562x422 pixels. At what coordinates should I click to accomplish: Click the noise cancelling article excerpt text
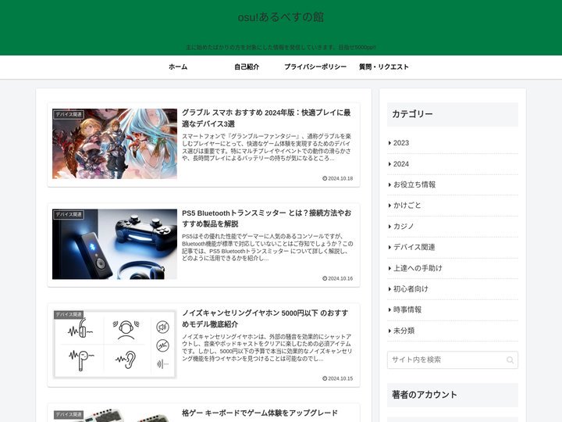[267, 347]
